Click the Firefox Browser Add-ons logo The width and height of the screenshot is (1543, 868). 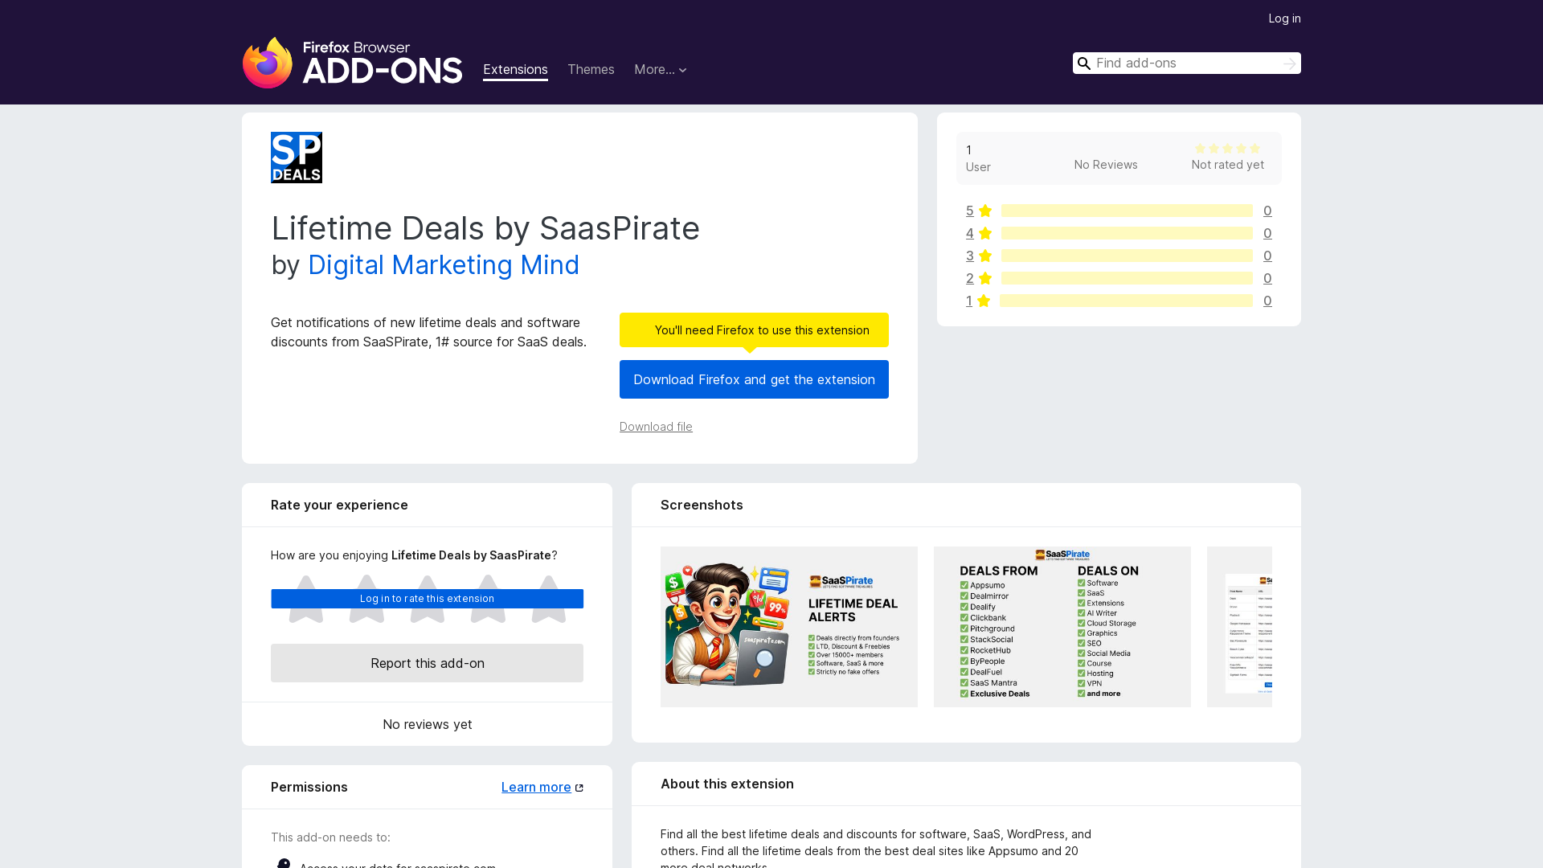coord(352,63)
